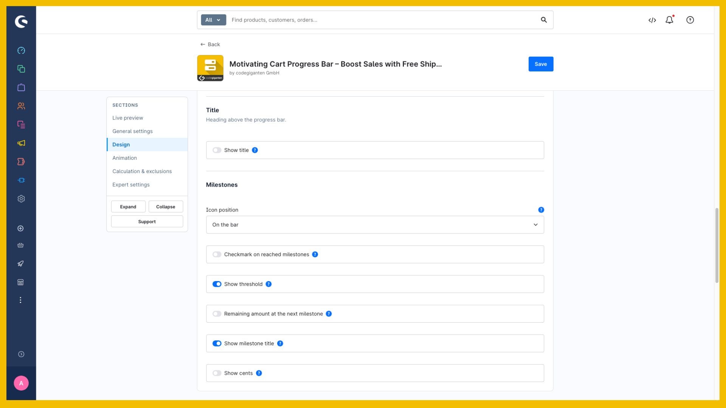Image resolution: width=726 pixels, height=408 pixels.
Task: Open the Catalogues sidebar icon
Action: click(x=21, y=69)
